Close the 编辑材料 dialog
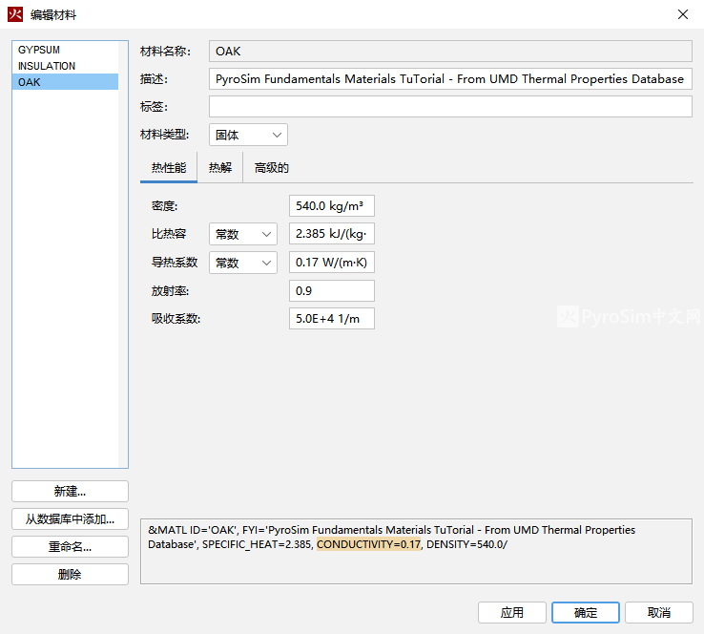The width and height of the screenshot is (704, 634). tap(682, 14)
